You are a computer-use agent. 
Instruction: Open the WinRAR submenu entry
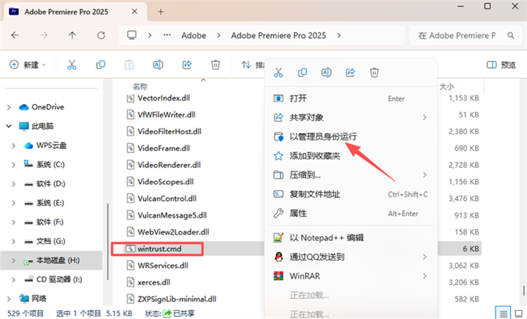pyautogui.click(x=351, y=276)
